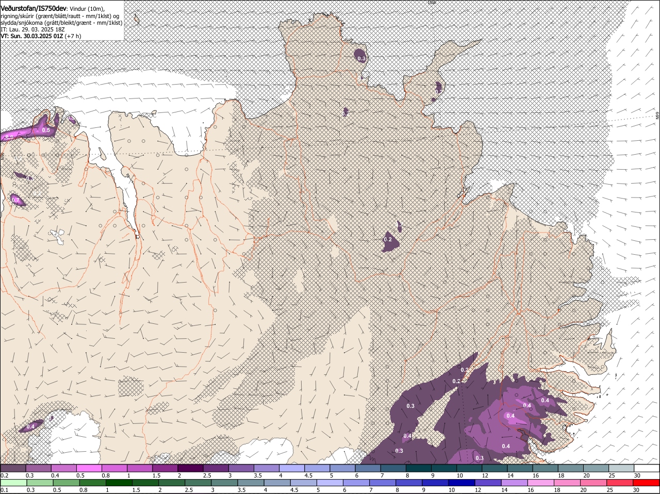Pick the darkest purple 2 snow legend swatch
The width and height of the screenshot is (660, 494).
[190, 468]
